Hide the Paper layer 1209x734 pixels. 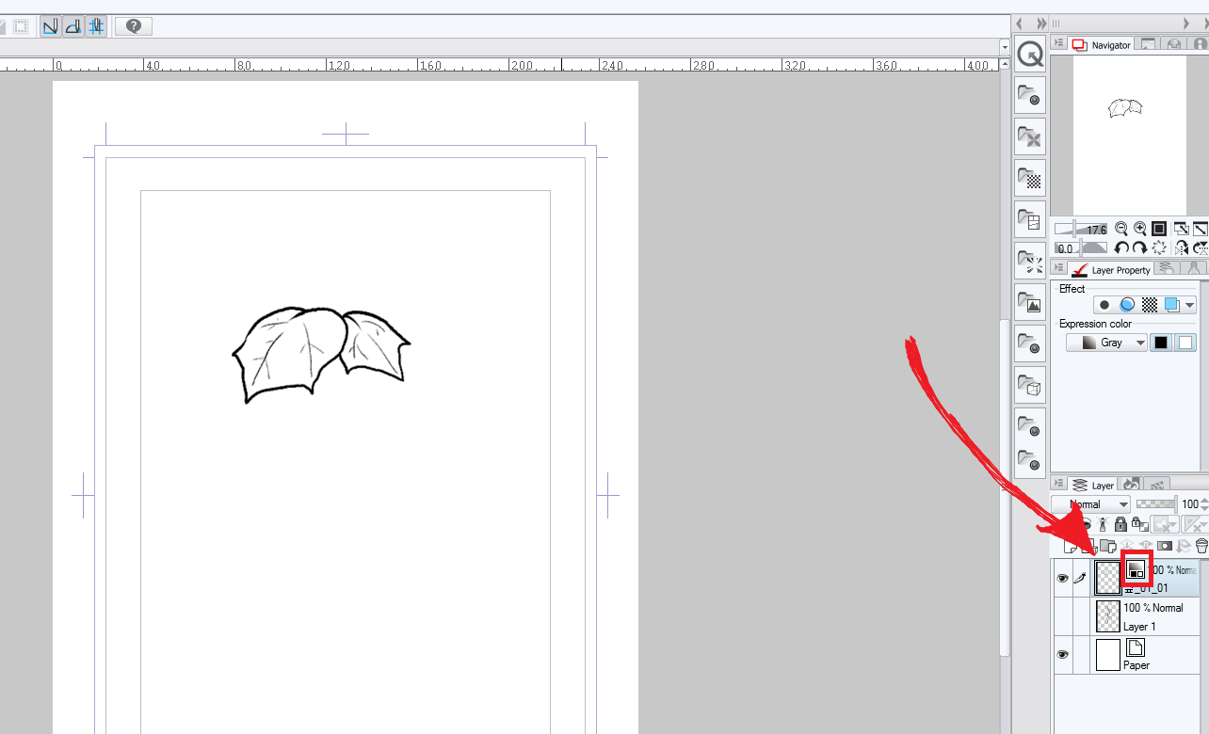click(x=1062, y=654)
